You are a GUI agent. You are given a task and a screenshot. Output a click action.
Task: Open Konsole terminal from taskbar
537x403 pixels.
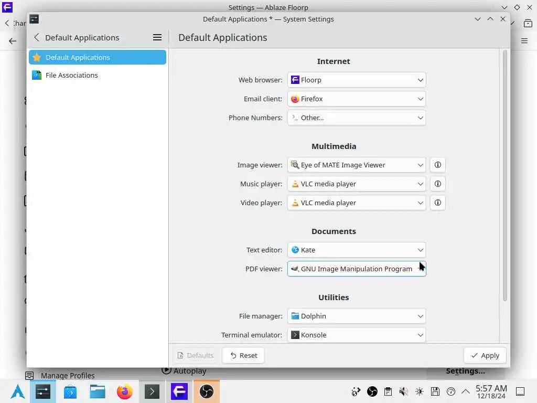[152, 391]
